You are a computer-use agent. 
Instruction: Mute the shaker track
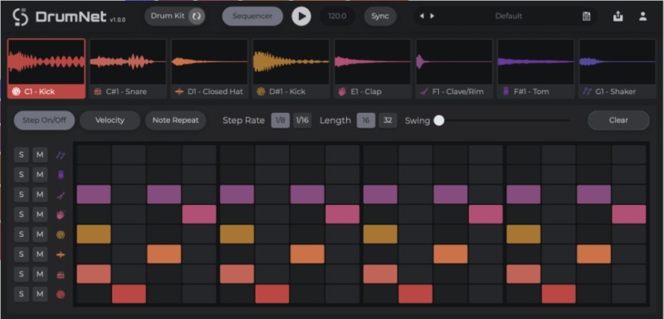tap(40, 155)
